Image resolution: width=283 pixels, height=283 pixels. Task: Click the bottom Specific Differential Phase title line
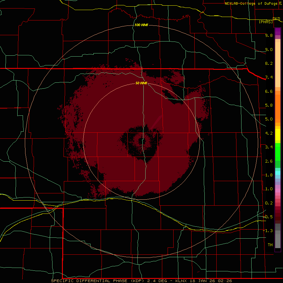pos(141,281)
